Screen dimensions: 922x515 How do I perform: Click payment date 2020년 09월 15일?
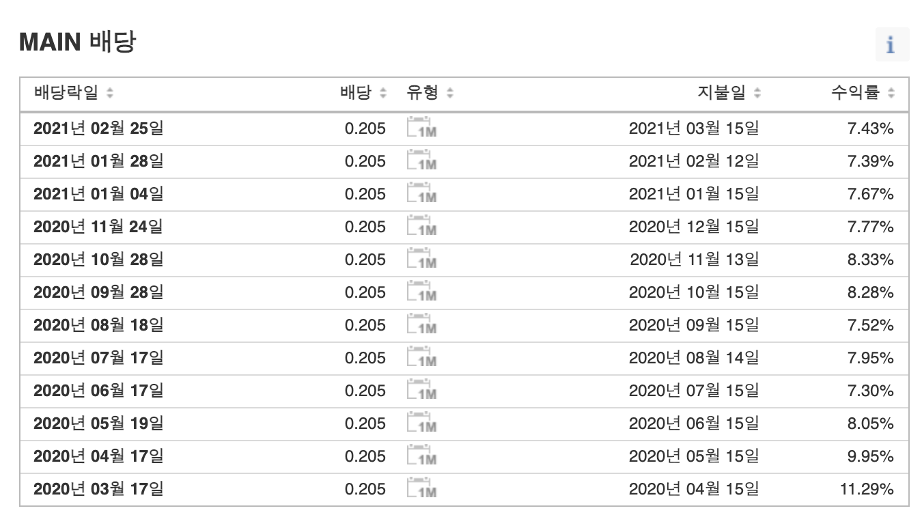(694, 325)
